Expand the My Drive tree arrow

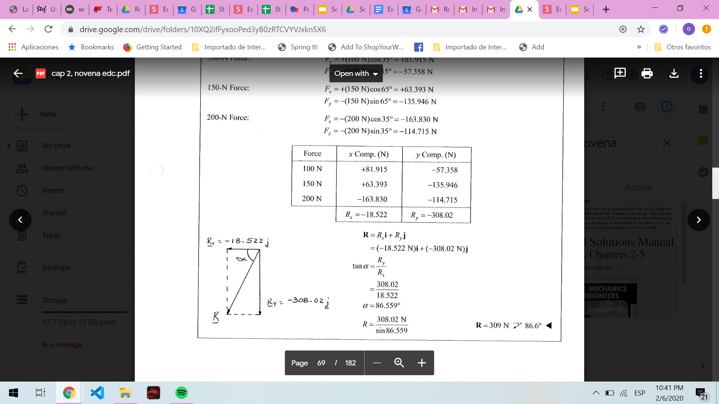point(9,146)
